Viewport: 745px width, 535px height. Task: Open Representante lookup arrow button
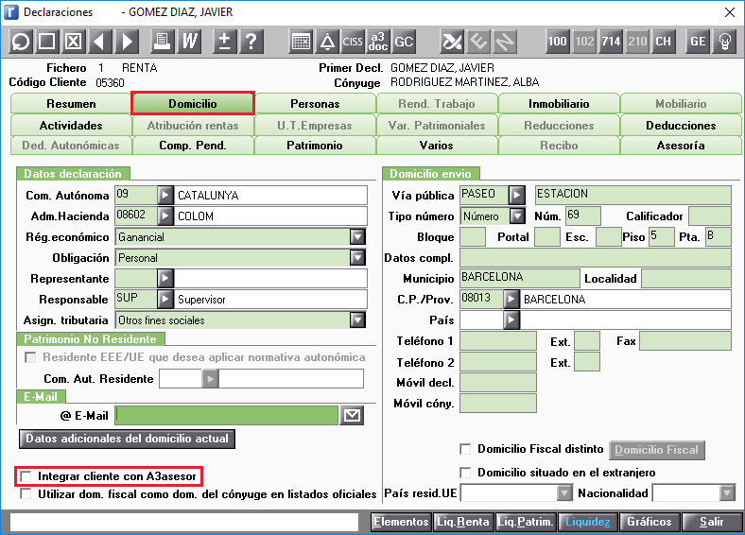(165, 279)
